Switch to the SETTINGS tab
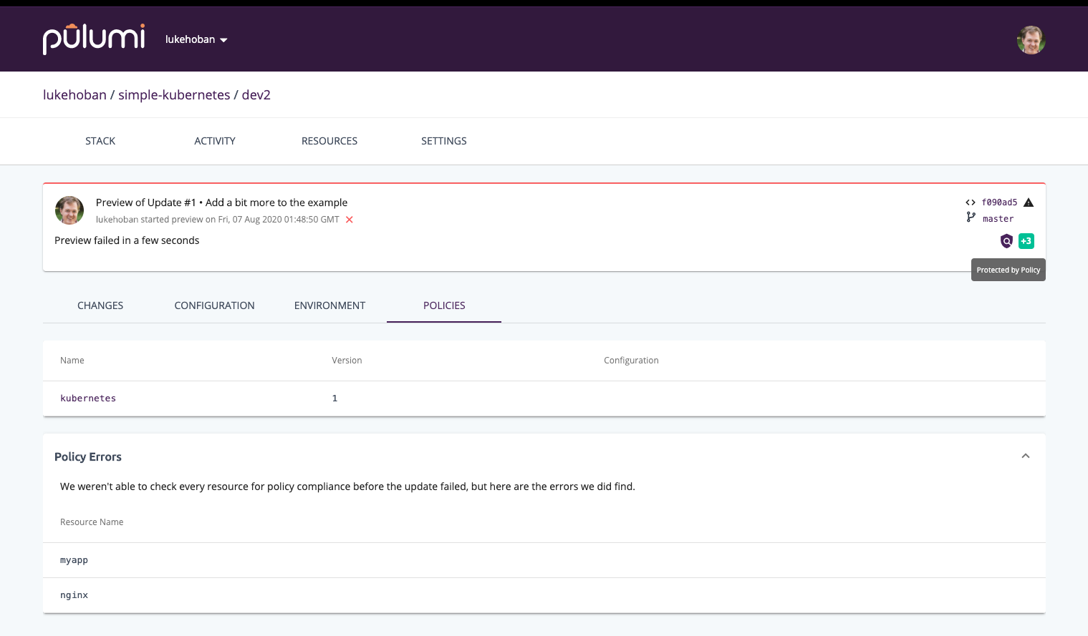This screenshot has height=636, width=1088. point(444,141)
